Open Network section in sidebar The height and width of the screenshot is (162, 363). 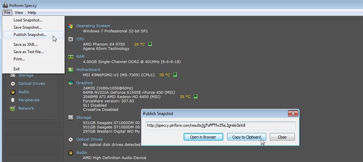tap(26, 108)
